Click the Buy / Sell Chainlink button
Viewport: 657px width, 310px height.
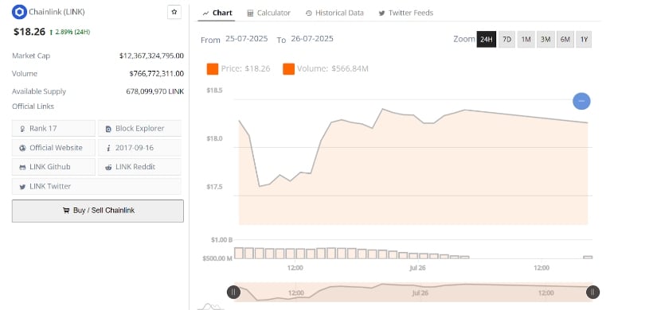pyautogui.click(x=98, y=211)
